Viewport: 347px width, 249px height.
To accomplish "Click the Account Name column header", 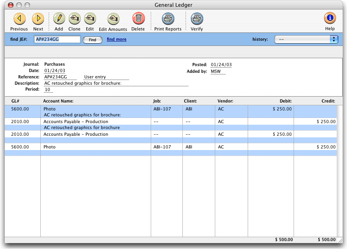I will [58, 101].
